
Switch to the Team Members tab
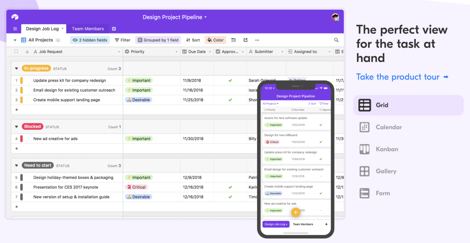pos(88,28)
